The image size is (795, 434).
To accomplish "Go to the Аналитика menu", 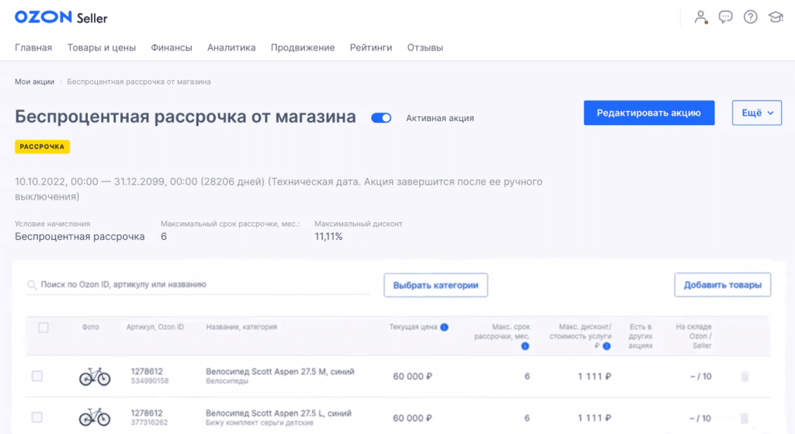I will 231,47.
